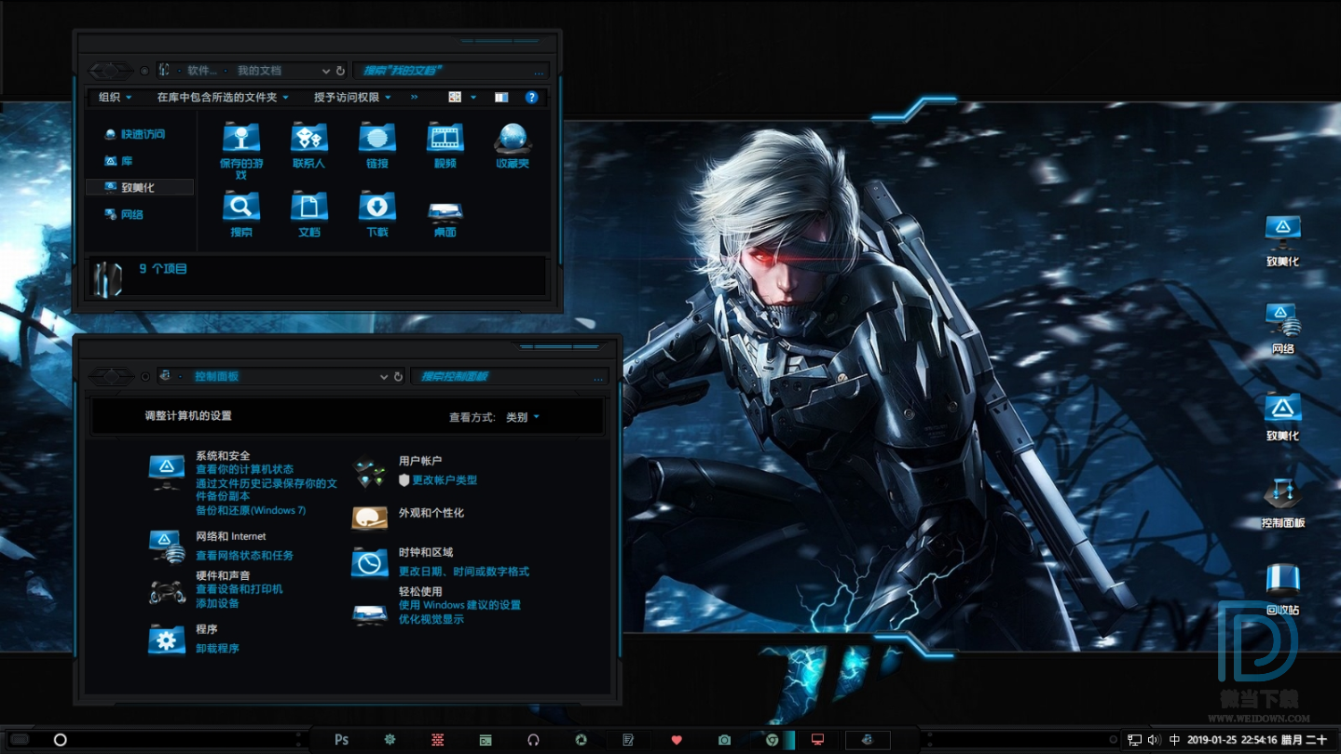1341x754 pixels.
Task: Open the 链接 links folder
Action: 377,145
